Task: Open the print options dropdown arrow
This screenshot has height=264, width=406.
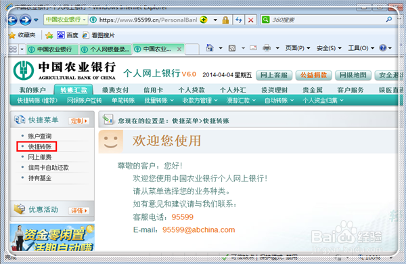Action: click(x=277, y=48)
